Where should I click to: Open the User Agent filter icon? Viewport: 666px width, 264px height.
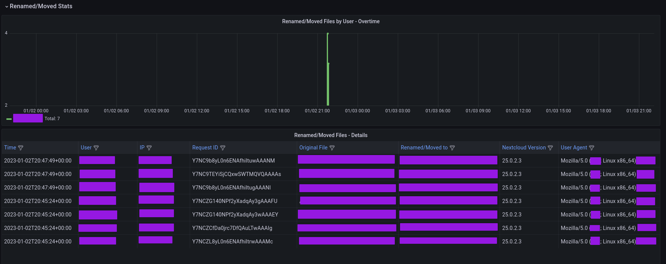[592, 148]
